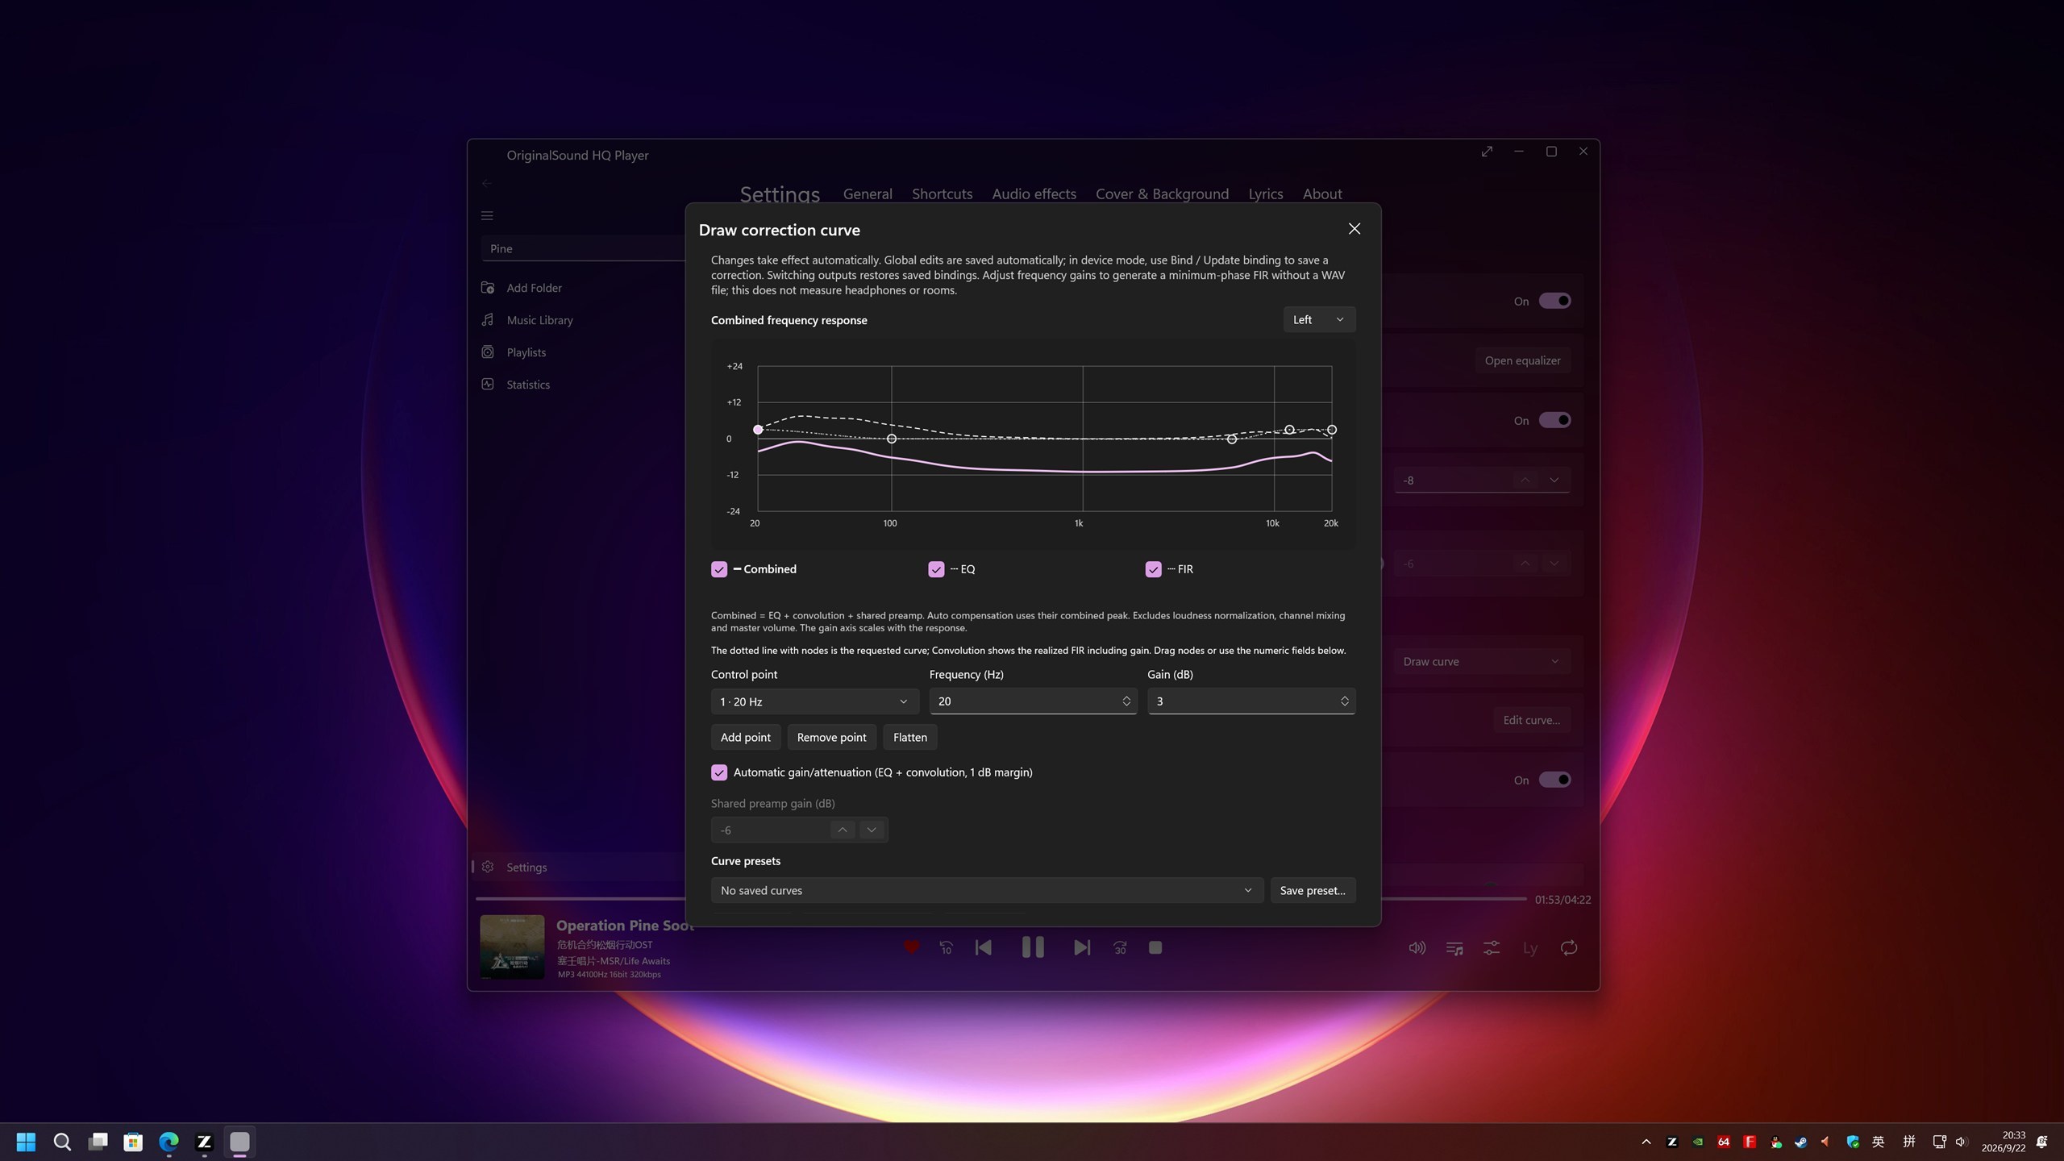Click the Remove point button
Screen dimensions: 2064x1161
click(831, 737)
